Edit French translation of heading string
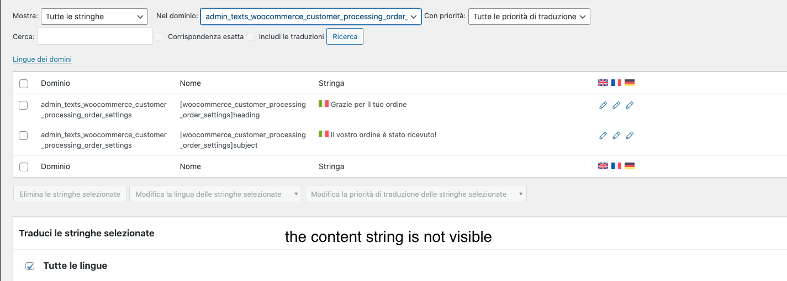The image size is (787, 281). click(616, 105)
